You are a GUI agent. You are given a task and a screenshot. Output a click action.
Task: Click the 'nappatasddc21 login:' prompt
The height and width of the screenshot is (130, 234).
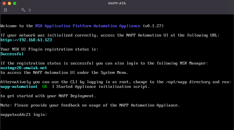[x=24, y=115]
